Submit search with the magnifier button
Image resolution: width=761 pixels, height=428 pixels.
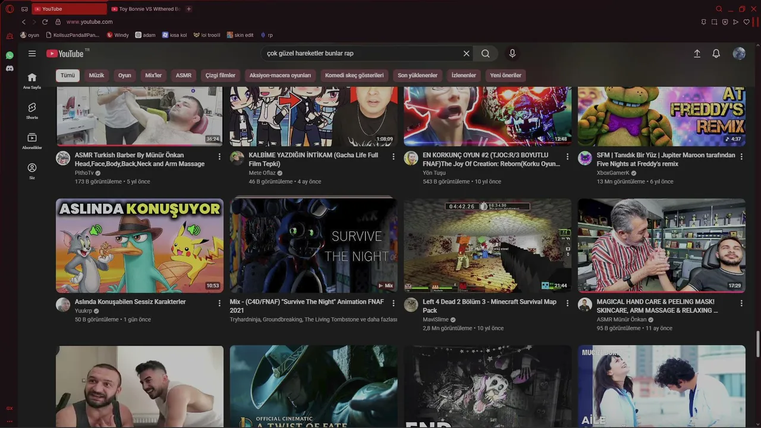tap(486, 53)
